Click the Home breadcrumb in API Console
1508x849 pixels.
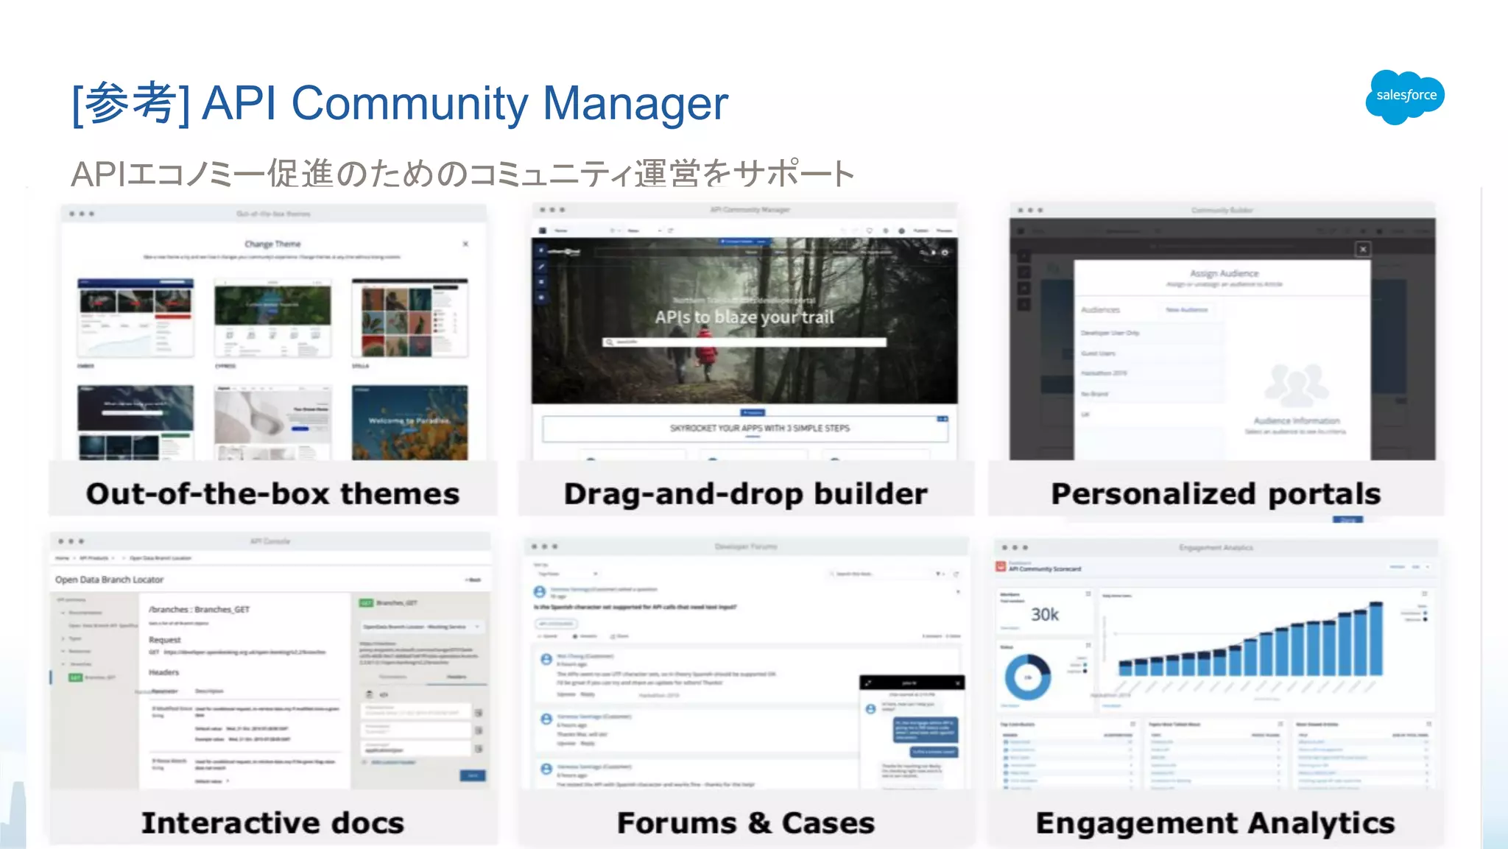pos(62,558)
